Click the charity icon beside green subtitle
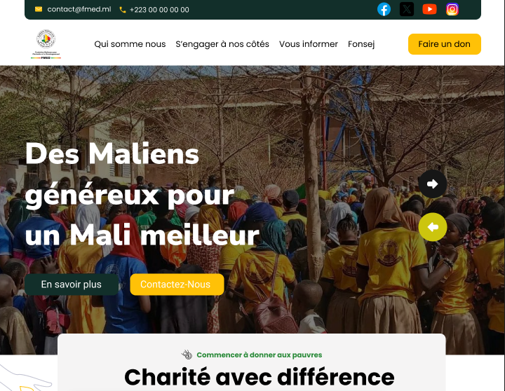Image resolution: width=505 pixels, height=391 pixels. click(x=187, y=355)
